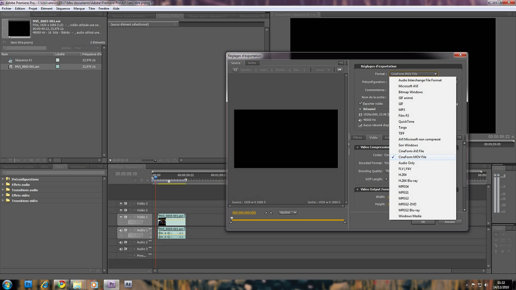The height and width of the screenshot is (290, 516).
Task: Click the Windows Start orb
Action: pos(7,284)
